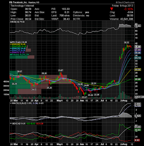Image resolution: width=144 pixels, height=146 pixels.
Task: Click the yellow 30.00 price axis tag
Action: [137, 70]
